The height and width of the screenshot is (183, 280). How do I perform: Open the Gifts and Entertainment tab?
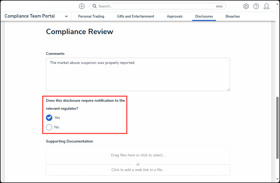click(135, 16)
